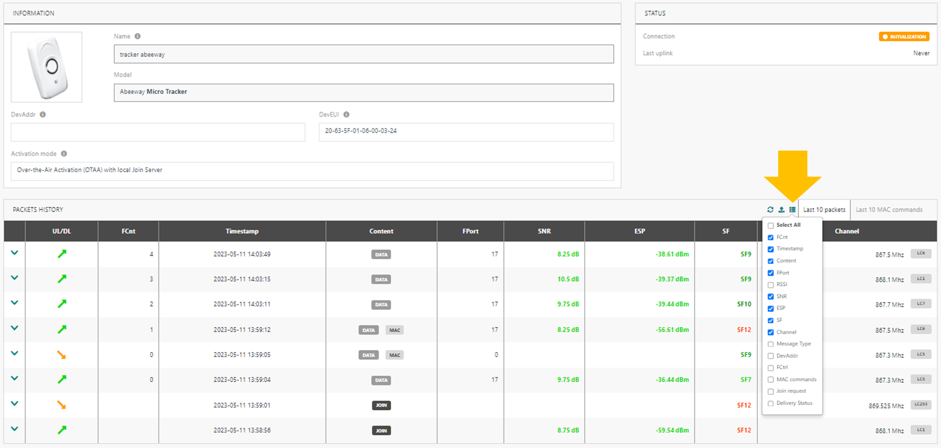The image size is (941, 448).
Task: Expand the JOIN packet row at 13:58:56
Action: click(15, 429)
